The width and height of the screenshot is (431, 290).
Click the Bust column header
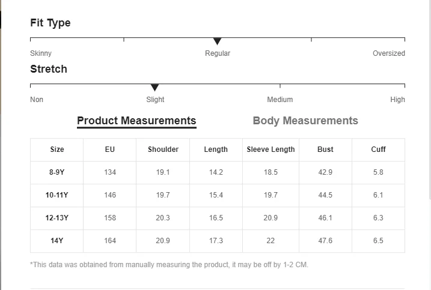(x=325, y=150)
